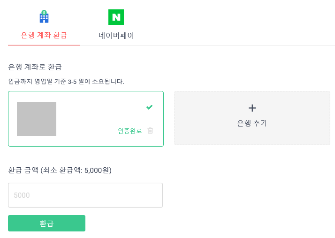Click the green Naver N logo

tap(116, 17)
